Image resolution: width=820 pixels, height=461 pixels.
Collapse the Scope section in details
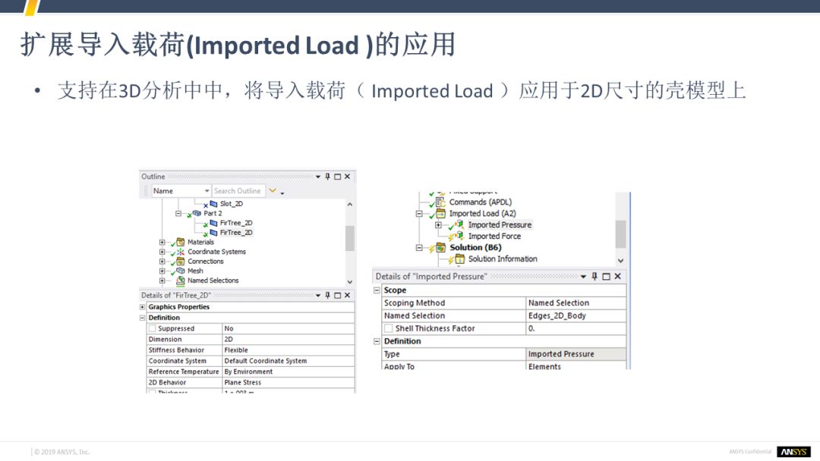377,290
